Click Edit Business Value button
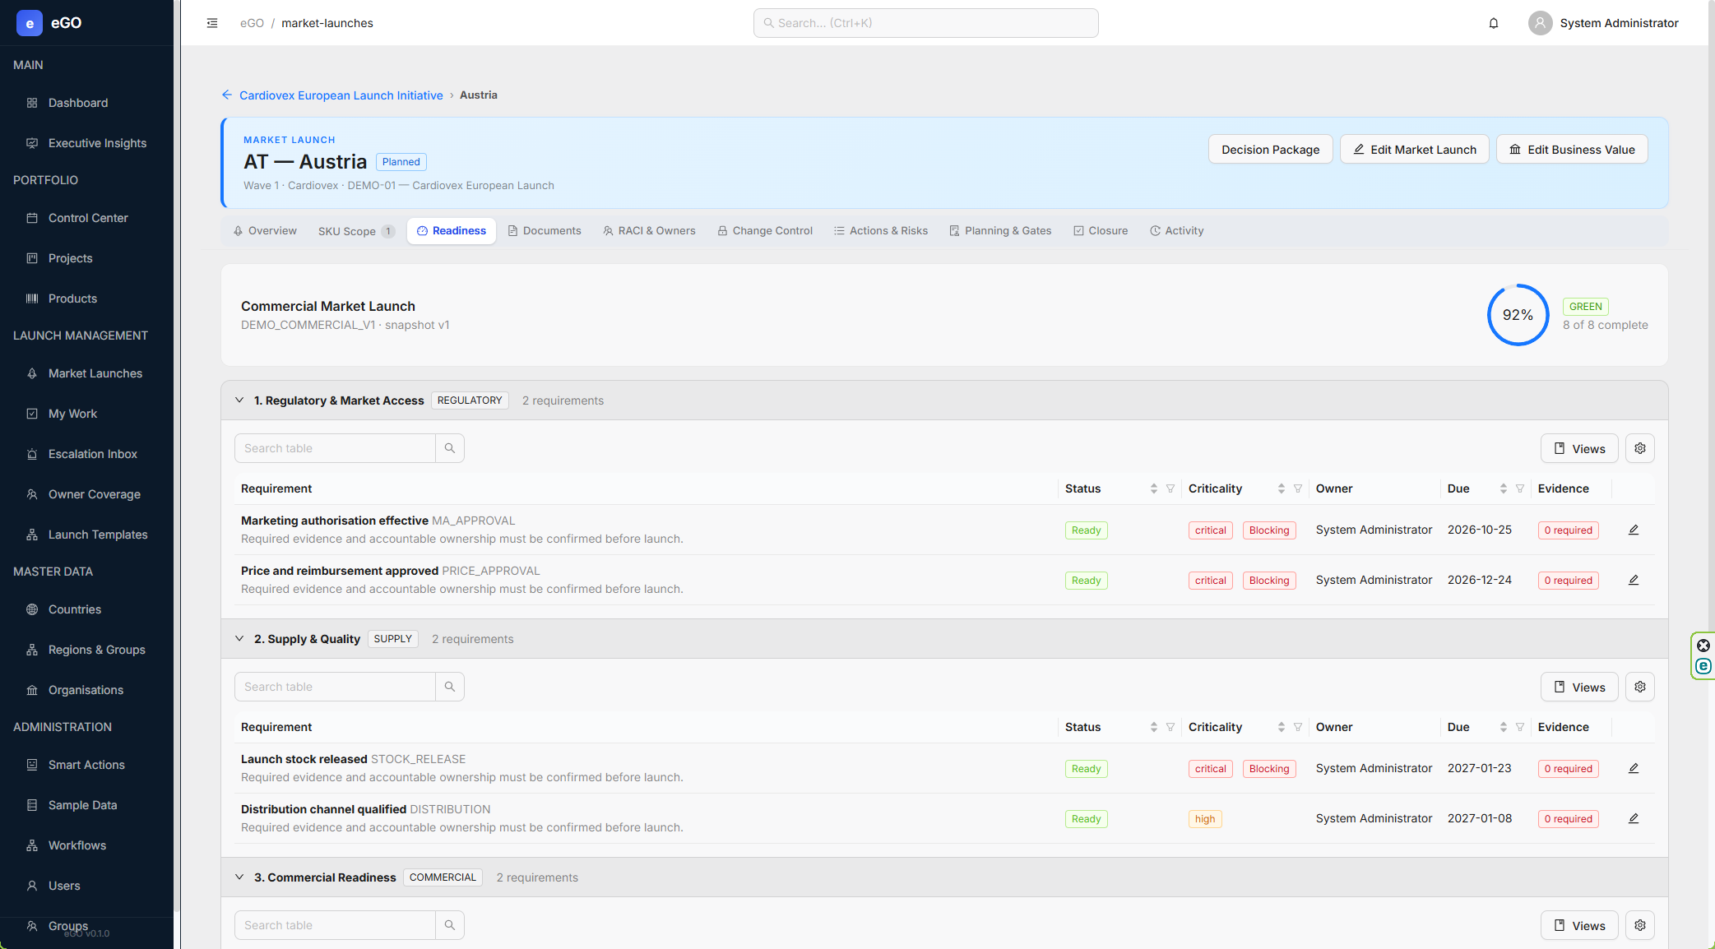1715x949 pixels. coord(1572,150)
